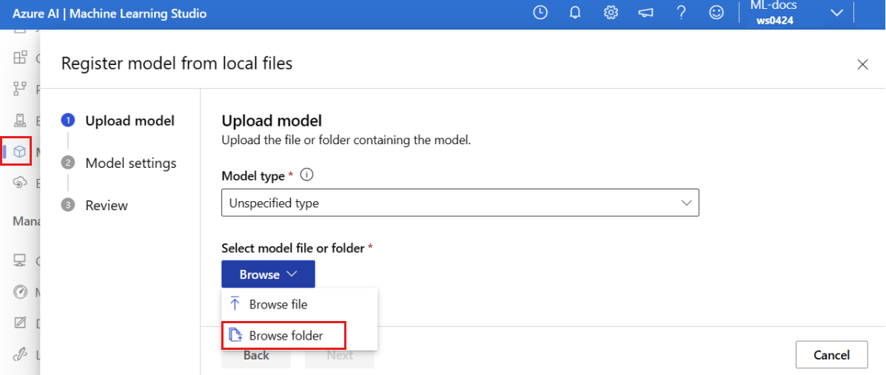Viewport: 886px width, 375px height.
Task: Go to the Review step
Action: pyautogui.click(x=107, y=206)
